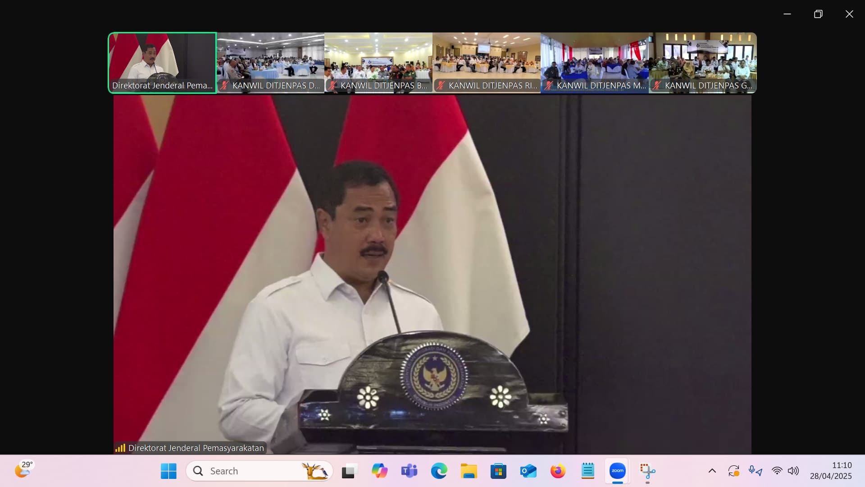
Task: Select KANWIL DITJENPAS M... video thumbnail
Action: point(595,62)
